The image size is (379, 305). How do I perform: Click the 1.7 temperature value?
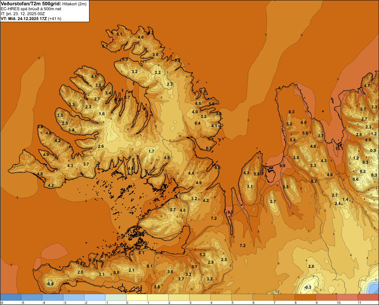coord(151,151)
